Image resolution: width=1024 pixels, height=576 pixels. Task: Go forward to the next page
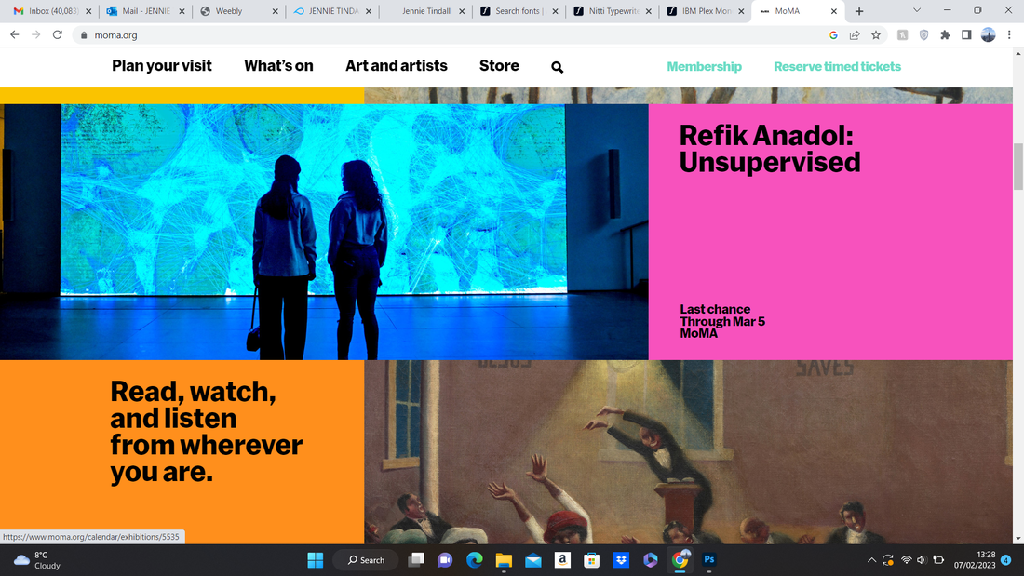36,34
